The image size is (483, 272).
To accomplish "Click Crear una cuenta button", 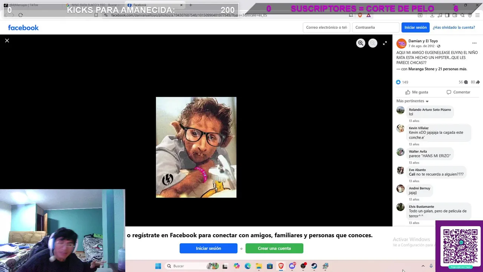I will click(274, 248).
